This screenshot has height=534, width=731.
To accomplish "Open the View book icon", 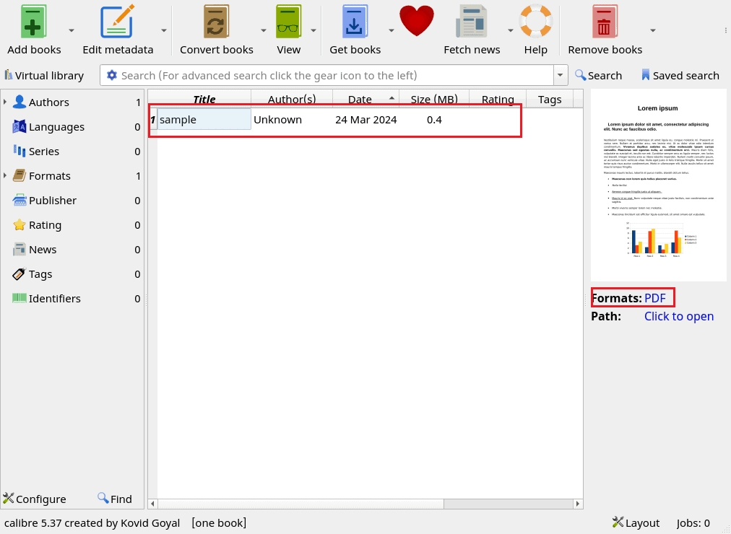I will tap(289, 22).
